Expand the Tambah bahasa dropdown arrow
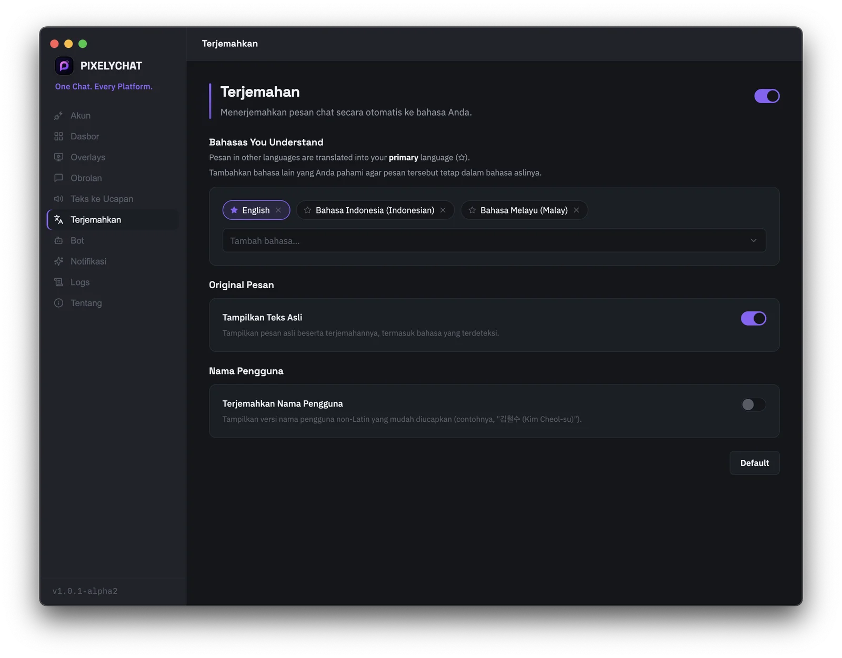The height and width of the screenshot is (658, 842). 754,240
